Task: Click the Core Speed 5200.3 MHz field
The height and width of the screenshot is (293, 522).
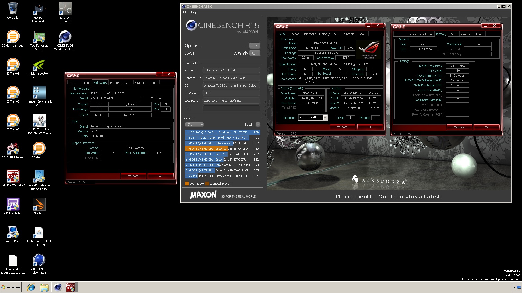Action: click(x=311, y=93)
